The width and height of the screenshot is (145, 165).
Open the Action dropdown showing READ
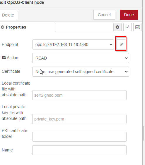point(81,58)
